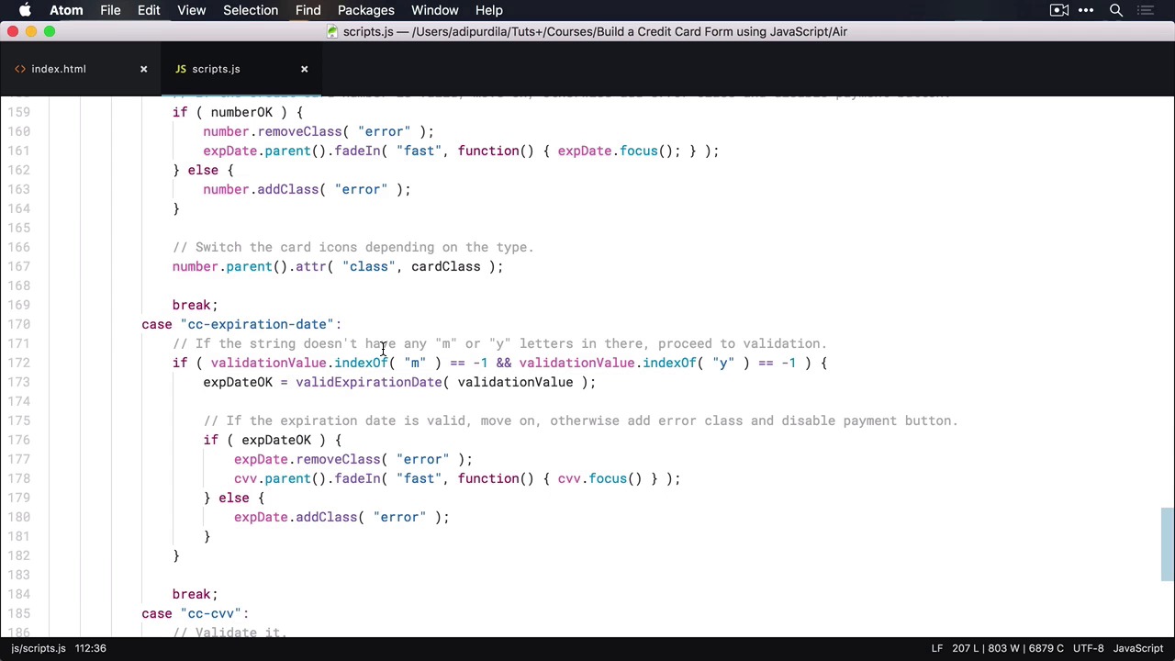Click 'expDate.addClass( "error" );' line

coord(341,517)
